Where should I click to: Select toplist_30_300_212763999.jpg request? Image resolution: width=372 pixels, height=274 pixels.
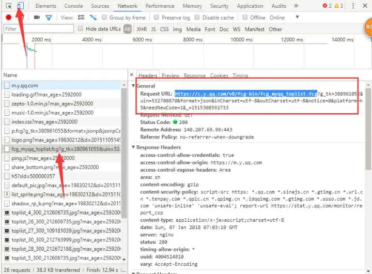click(62, 240)
